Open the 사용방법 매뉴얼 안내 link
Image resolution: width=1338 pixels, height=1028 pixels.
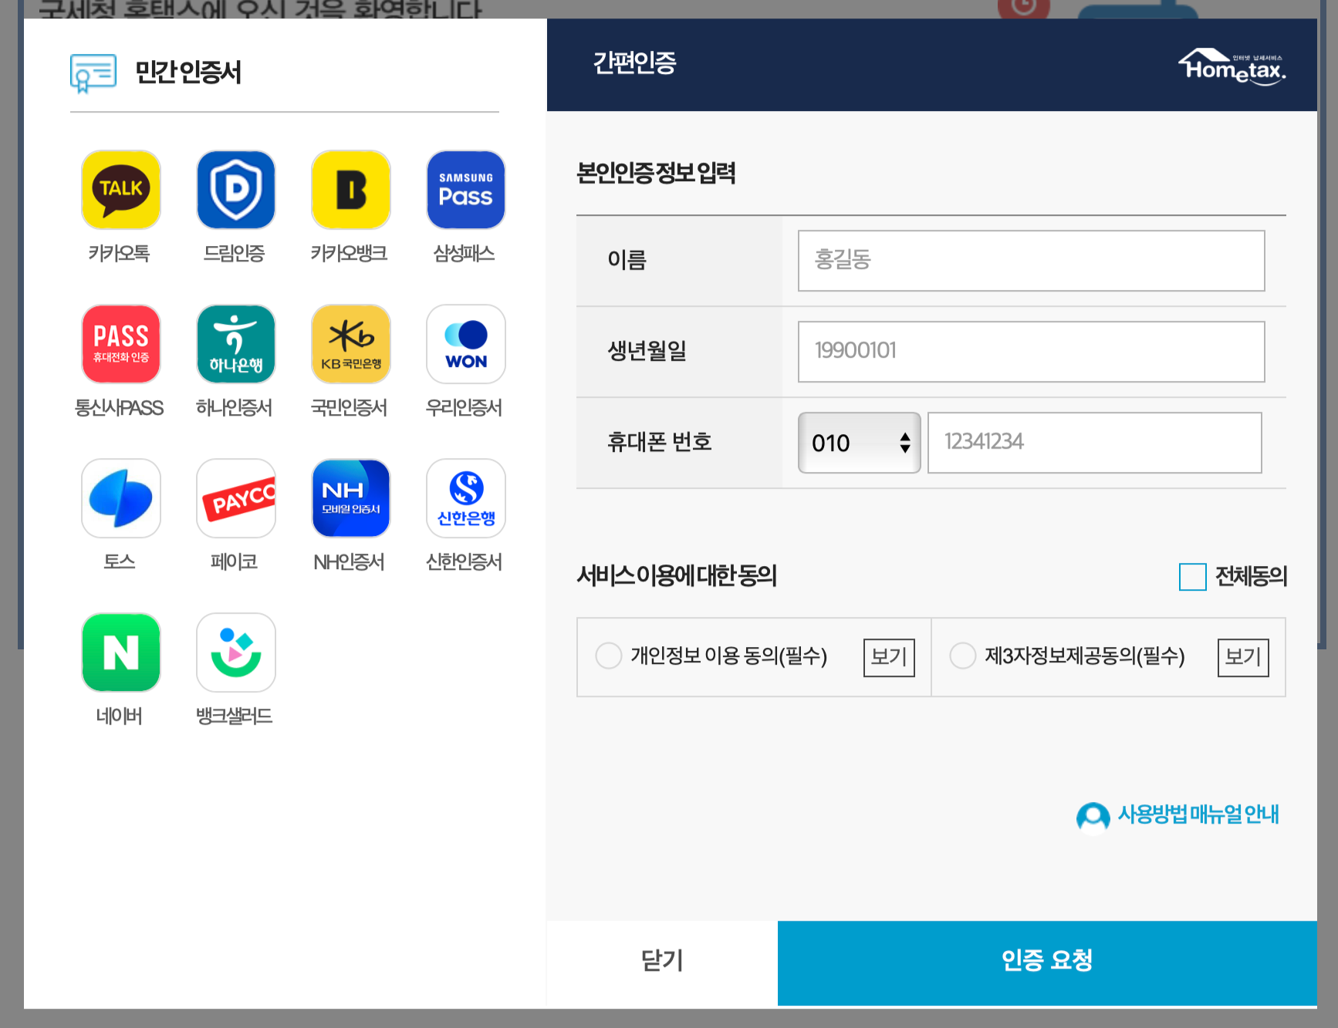(1198, 814)
